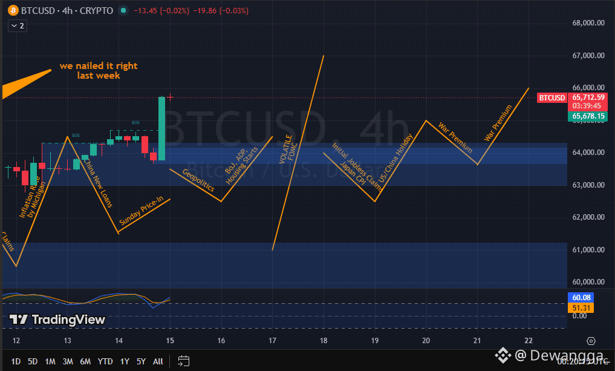Select the 5Y time range
Image resolution: width=615 pixels, height=371 pixels.
click(x=141, y=361)
